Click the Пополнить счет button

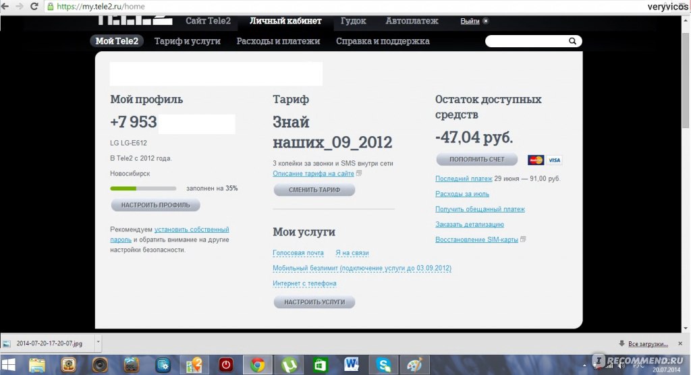[x=477, y=160]
